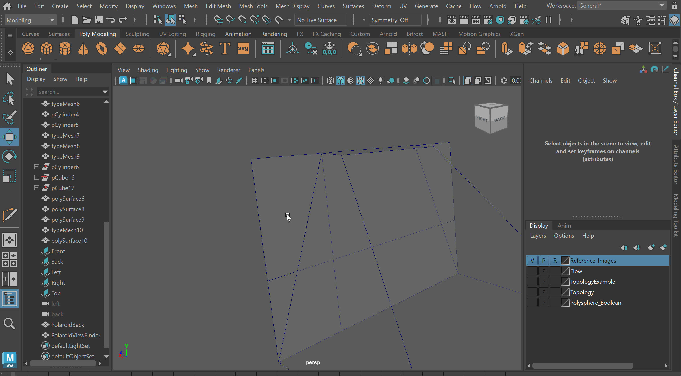Open the Modeling menu set dropdown
681x376 pixels.
pyautogui.click(x=31, y=20)
